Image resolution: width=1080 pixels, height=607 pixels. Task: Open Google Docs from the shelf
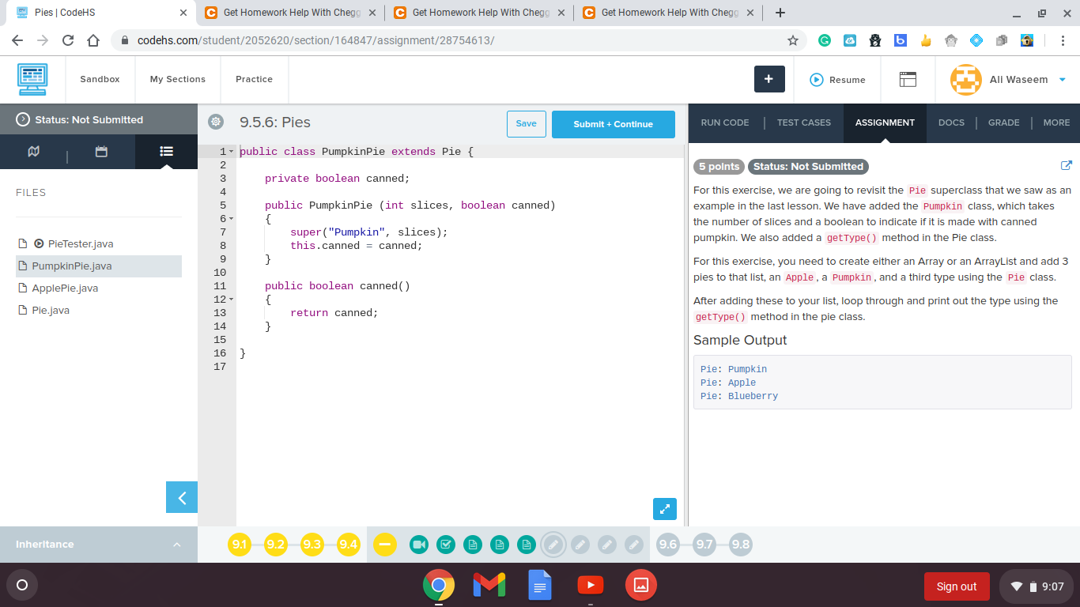pyautogui.click(x=539, y=586)
